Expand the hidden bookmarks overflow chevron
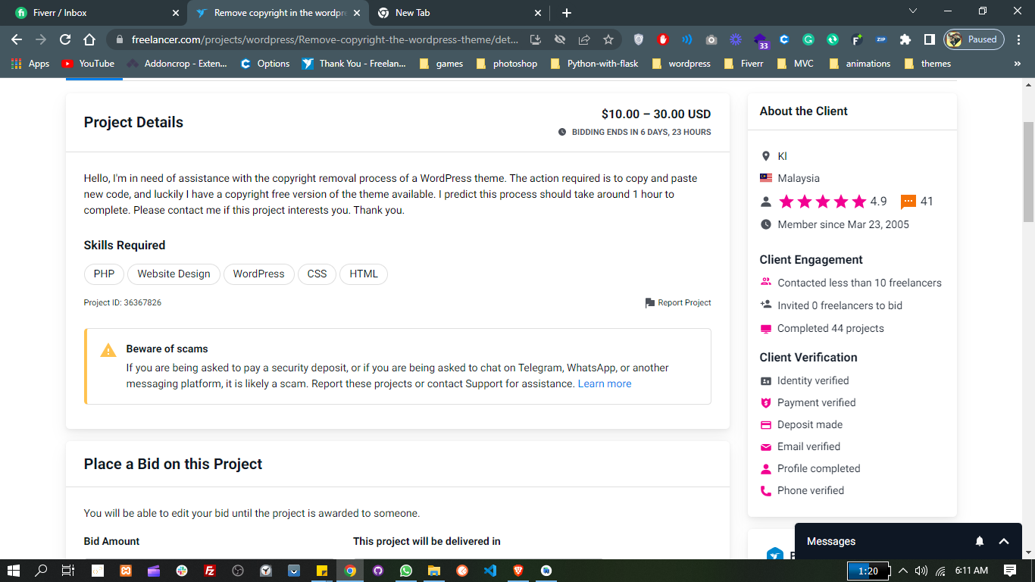This screenshot has width=1035, height=582. 1017,64
